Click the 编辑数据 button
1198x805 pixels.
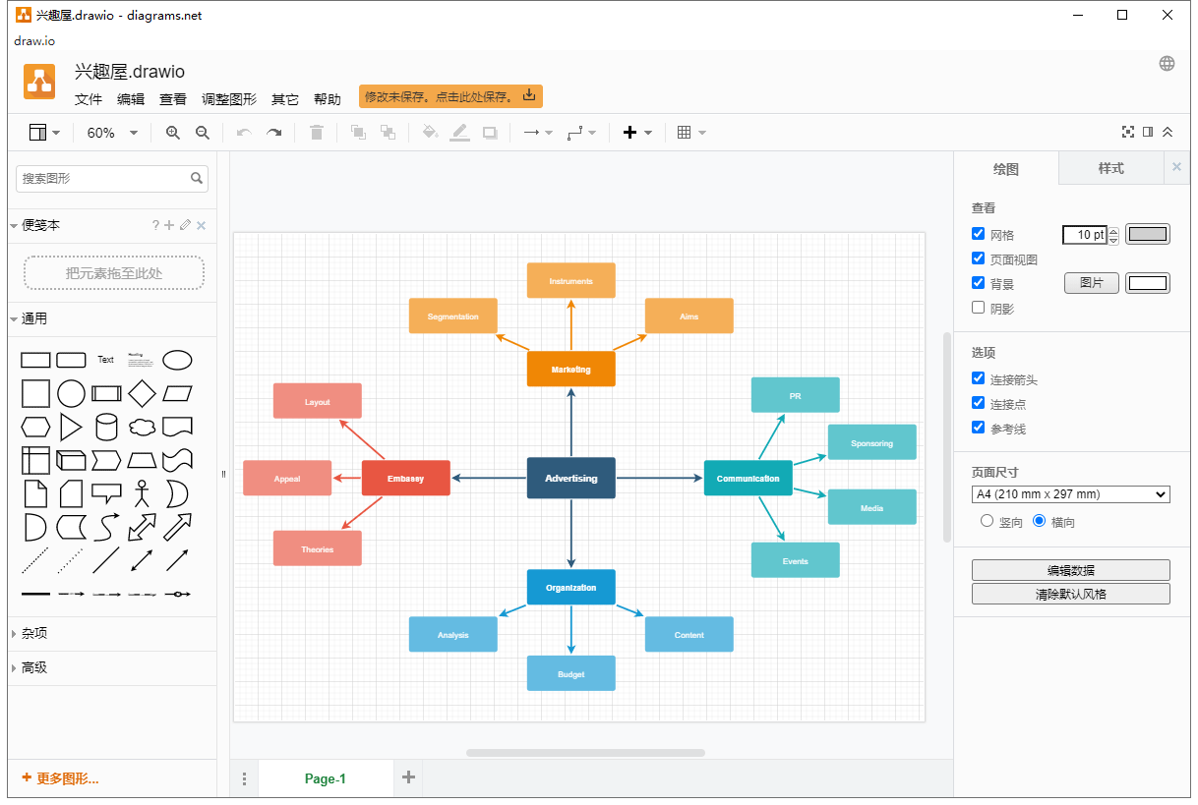1070,570
